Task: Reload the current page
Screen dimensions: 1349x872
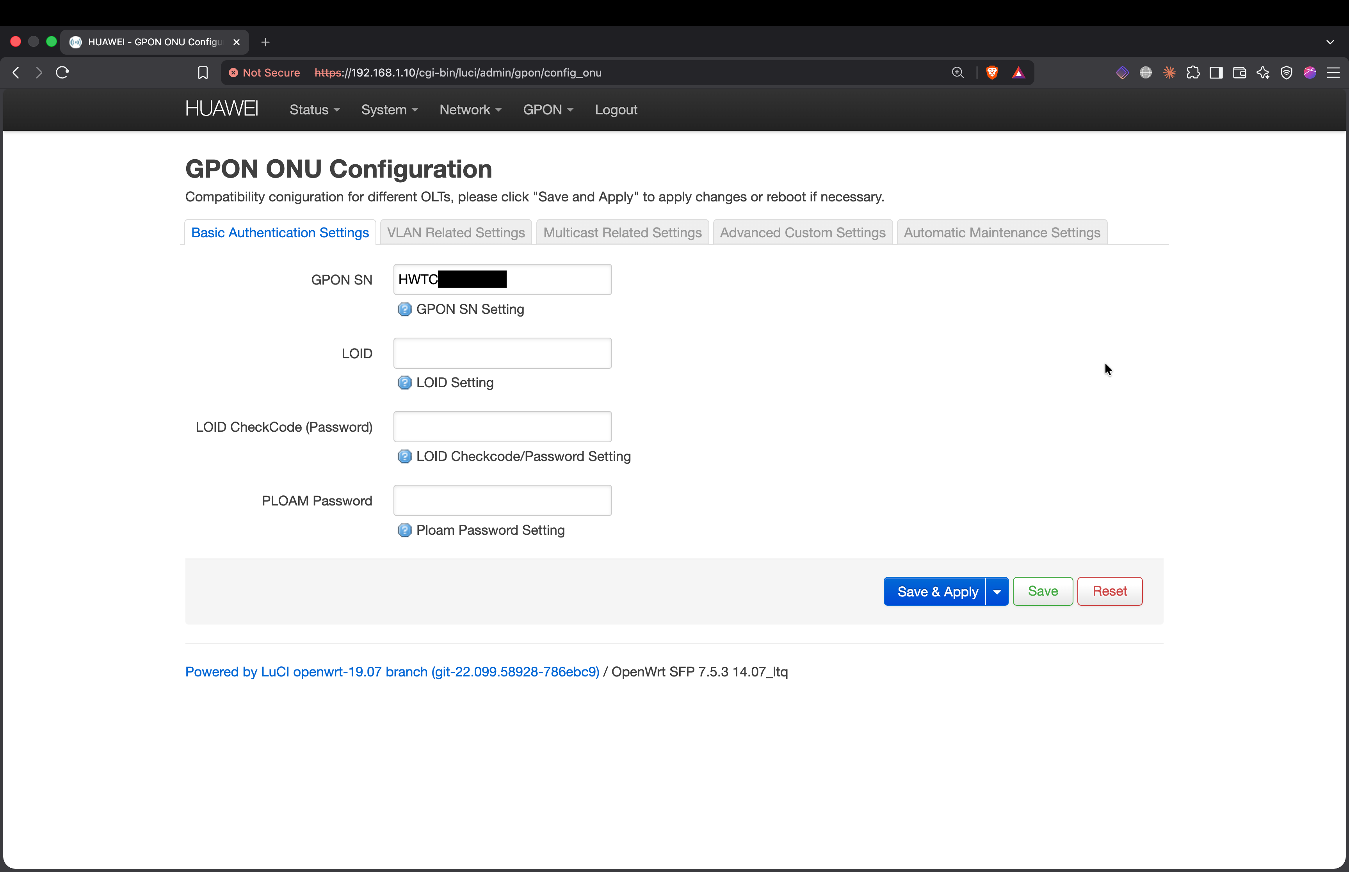Action: tap(62, 73)
